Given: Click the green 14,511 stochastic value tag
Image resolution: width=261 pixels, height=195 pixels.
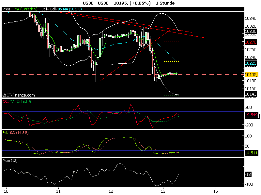Looking at the screenshot, I should pos(251,153).
